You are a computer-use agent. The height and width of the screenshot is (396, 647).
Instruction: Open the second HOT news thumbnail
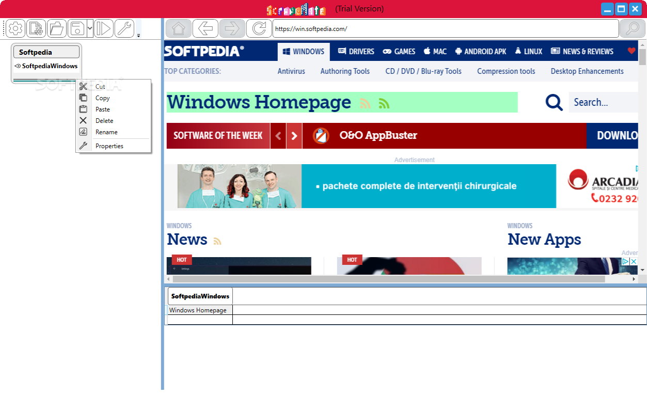tap(409, 266)
